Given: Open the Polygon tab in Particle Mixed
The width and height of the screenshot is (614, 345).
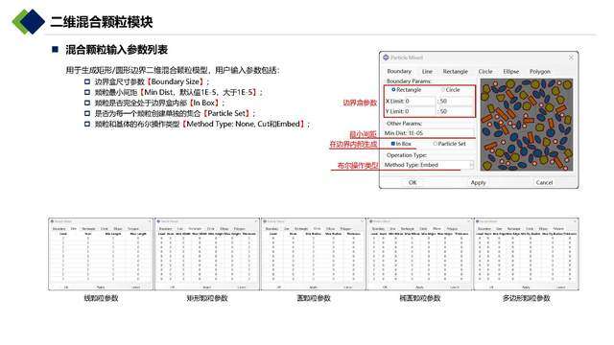Looking at the screenshot, I should 540,71.
